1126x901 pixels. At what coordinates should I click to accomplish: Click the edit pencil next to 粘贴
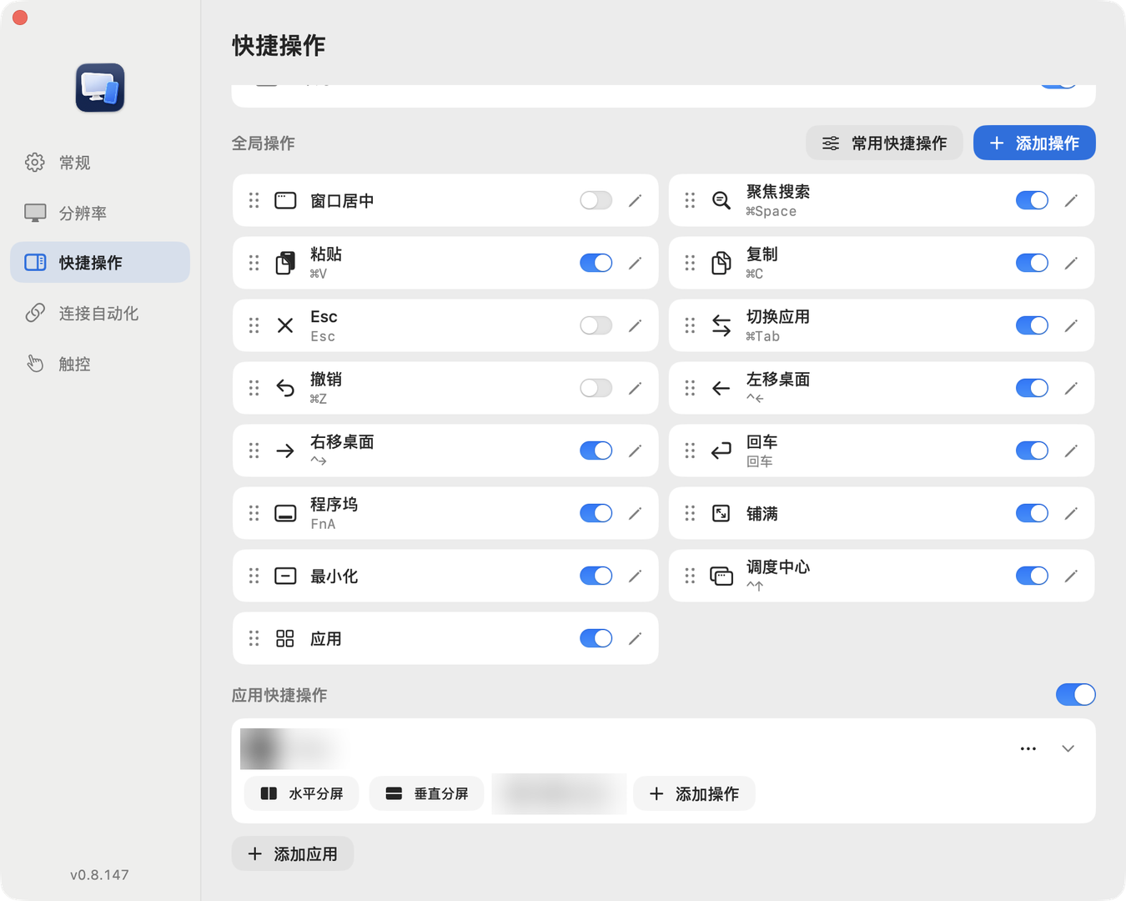[x=635, y=263]
